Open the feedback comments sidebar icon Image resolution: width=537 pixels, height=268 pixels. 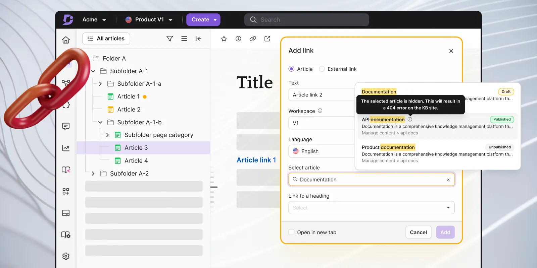click(66, 126)
